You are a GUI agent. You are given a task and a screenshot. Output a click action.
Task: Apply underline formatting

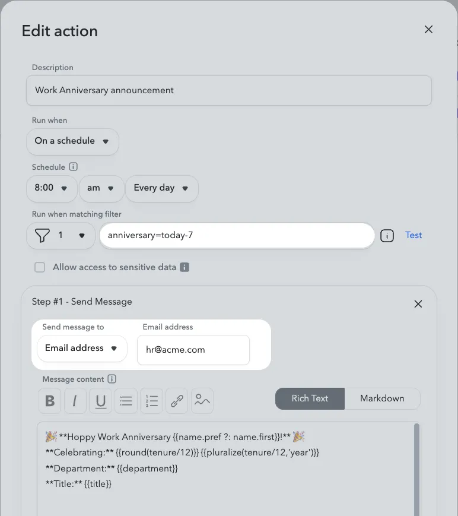(101, 401)
